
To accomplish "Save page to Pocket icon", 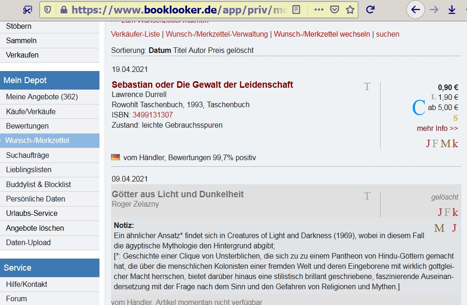I will tap(335, 10).
